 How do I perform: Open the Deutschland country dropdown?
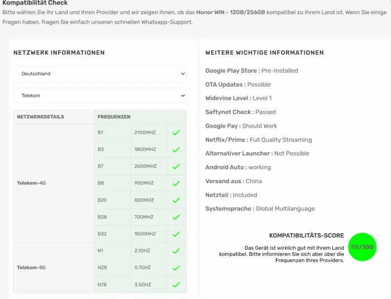[101, 74]
